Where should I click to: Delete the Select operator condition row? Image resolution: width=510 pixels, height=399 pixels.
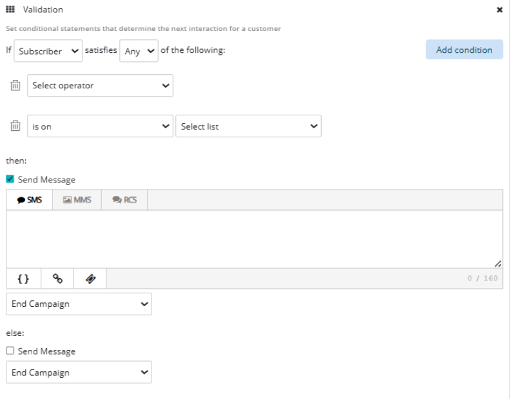[x=16, y=86]
